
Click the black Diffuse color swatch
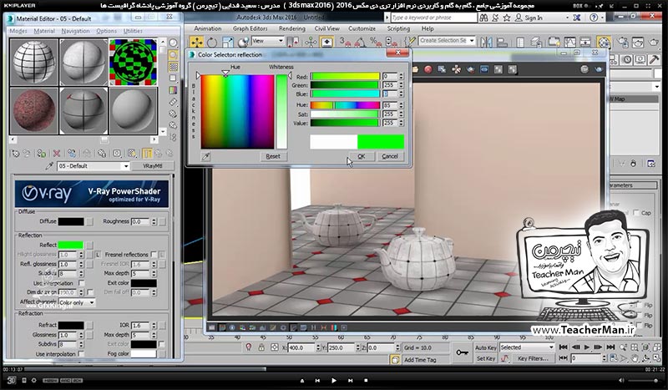point(71,221)
